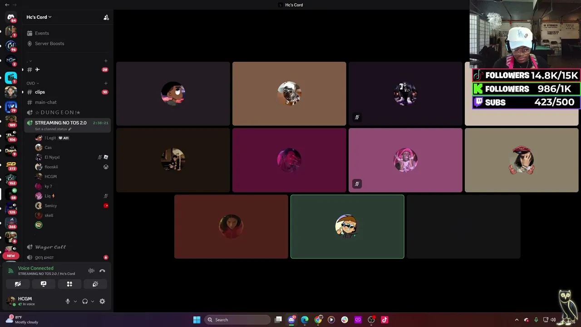The height and width of the screenshot is (327, 581).
Task: Open server with 189 notifications badge
Action: 11,122
